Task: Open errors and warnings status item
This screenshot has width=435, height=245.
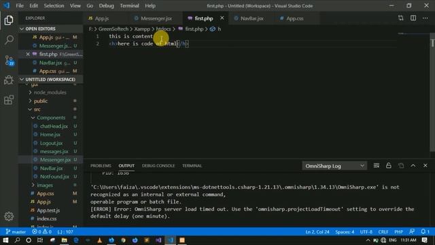Action: click(x=42, y=231)
